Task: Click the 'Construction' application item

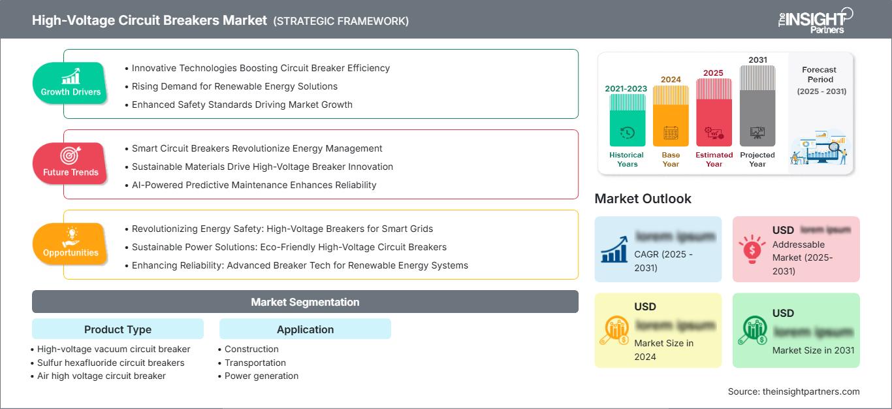Action: click(x=251, y=349)
